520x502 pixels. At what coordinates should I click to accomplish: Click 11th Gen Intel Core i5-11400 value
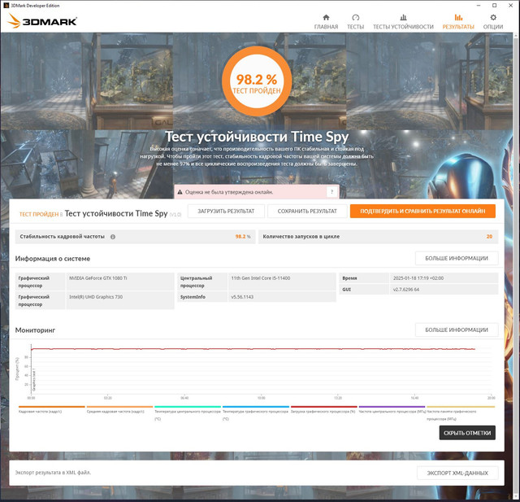tap(261, 278)
